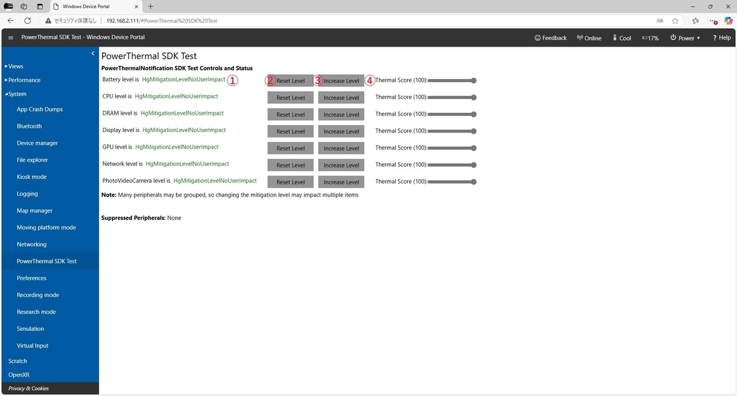Click the browser address bar URL
737x396 pixels.
[x=162, y=20]
